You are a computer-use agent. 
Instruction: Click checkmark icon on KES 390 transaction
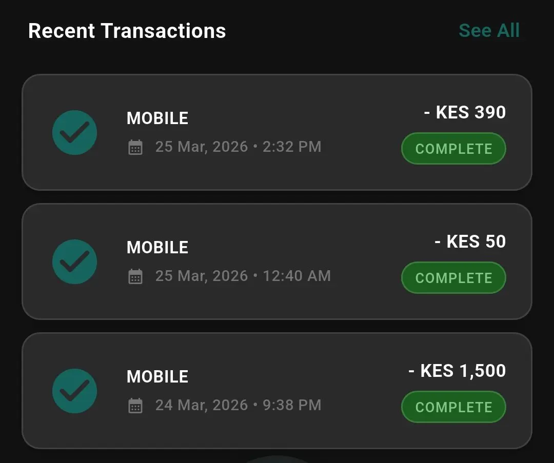(75, 133)
